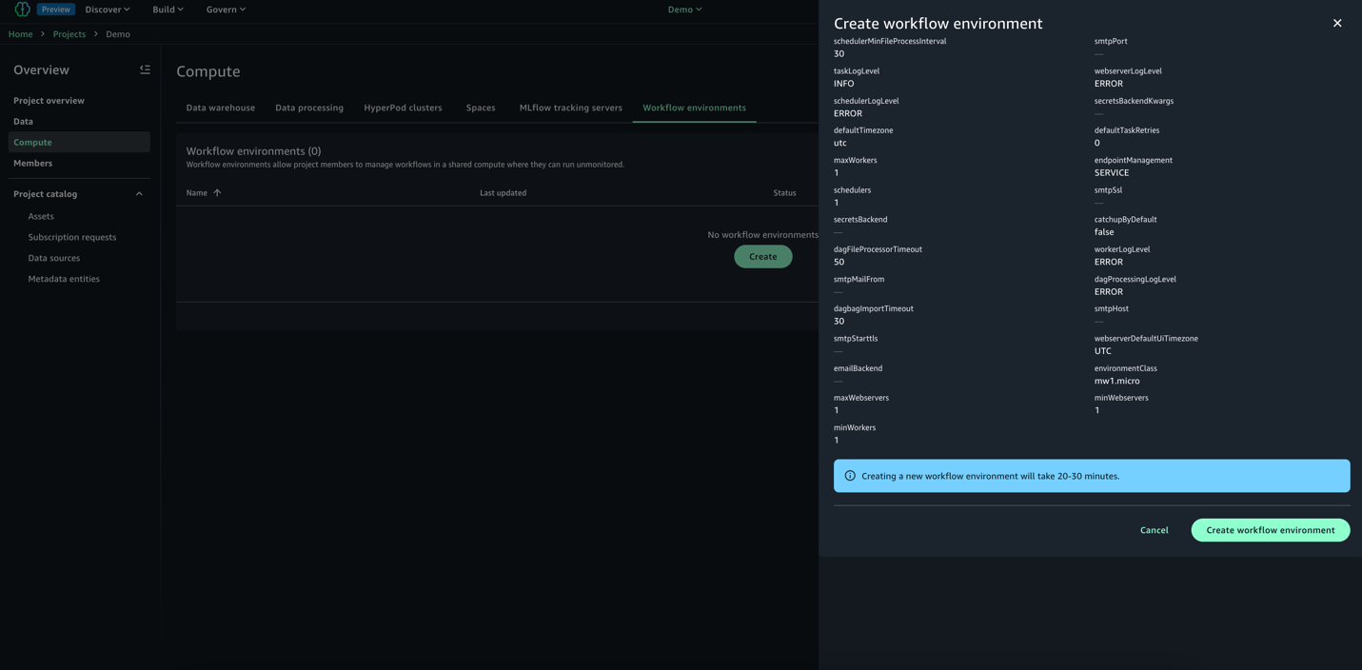Screen dimensions: 1362x670
Task: Click the SageMaker logo icon
Action: click(22, 10)
